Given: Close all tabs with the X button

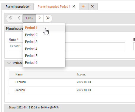Looking at the screenshot, I should point(92,7).
